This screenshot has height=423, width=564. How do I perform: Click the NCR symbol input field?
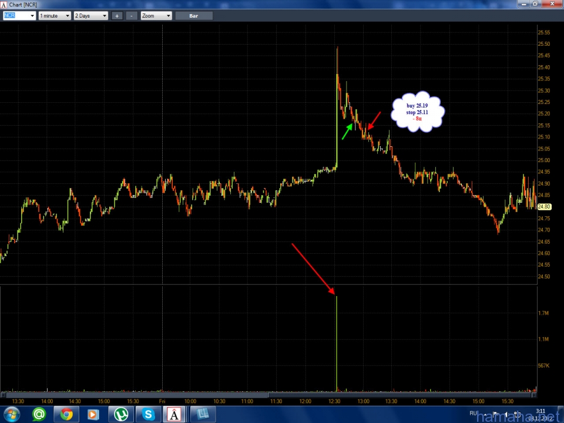click(16, 15)
